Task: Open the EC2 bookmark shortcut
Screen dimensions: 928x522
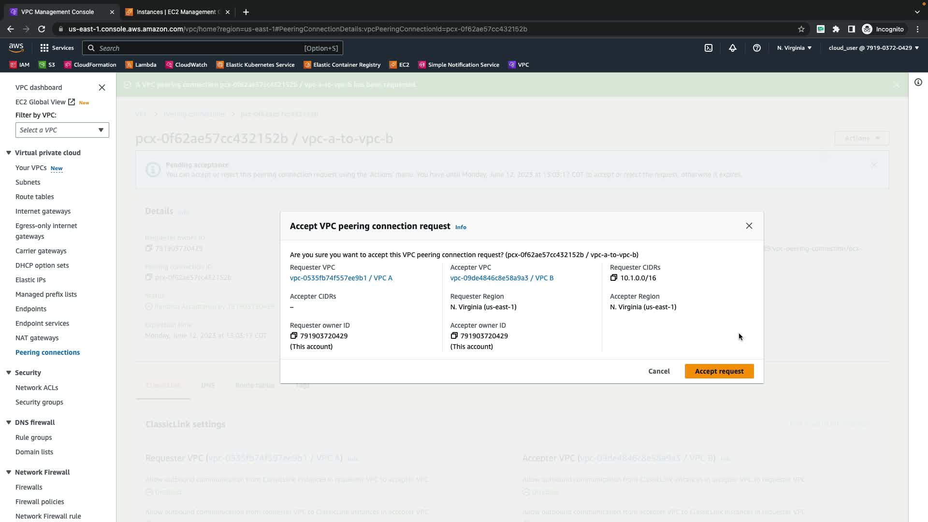Action: pyautogui.click(x=399, y=65)
